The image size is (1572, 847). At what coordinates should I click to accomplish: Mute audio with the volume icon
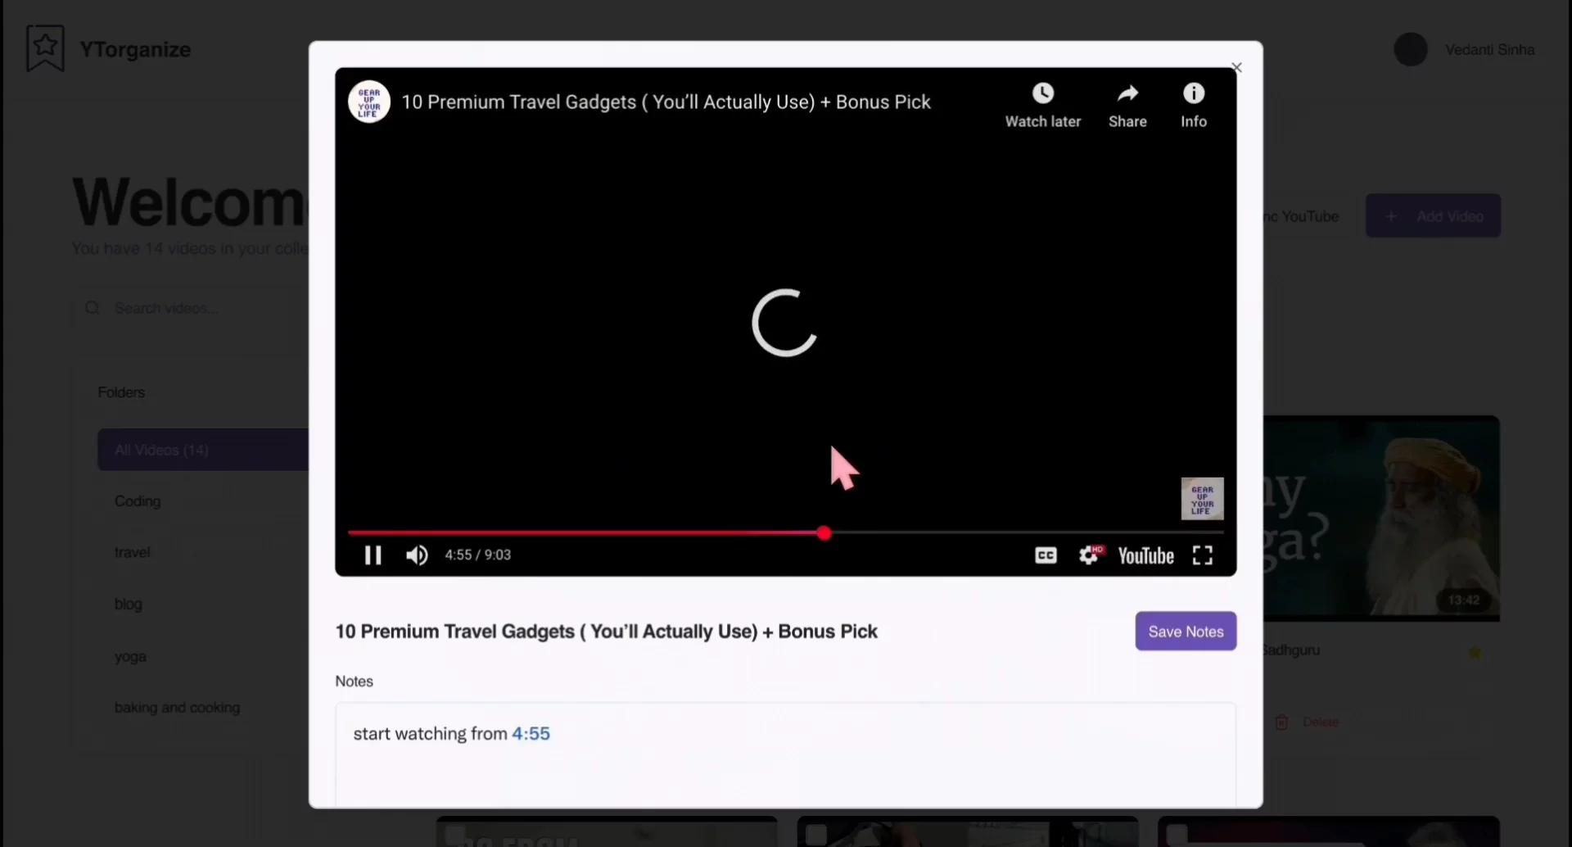417,555
